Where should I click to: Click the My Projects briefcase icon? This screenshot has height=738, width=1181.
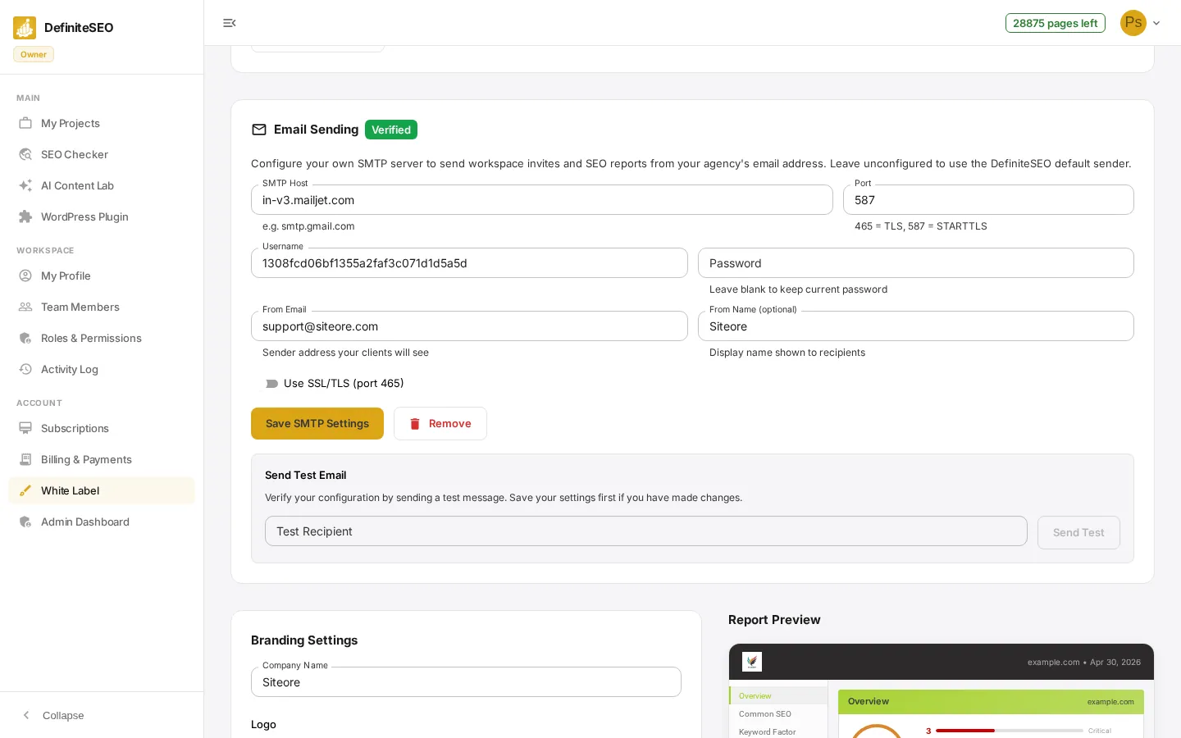pyautogui.click(x=25, y=123)
